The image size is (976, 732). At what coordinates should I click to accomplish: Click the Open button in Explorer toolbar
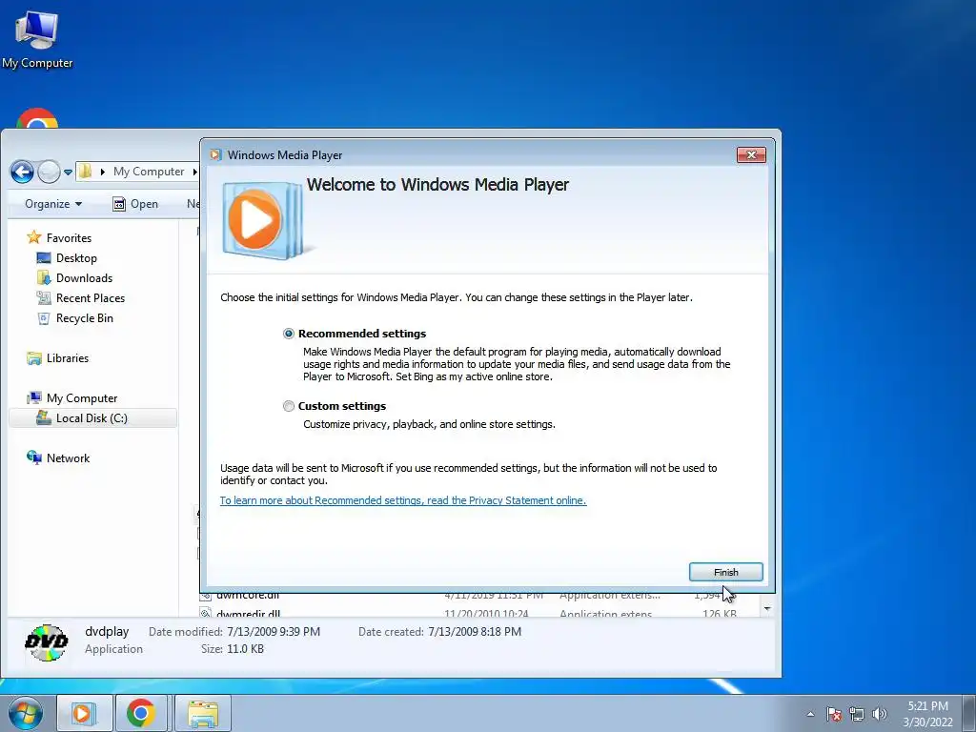click(135, 204)
